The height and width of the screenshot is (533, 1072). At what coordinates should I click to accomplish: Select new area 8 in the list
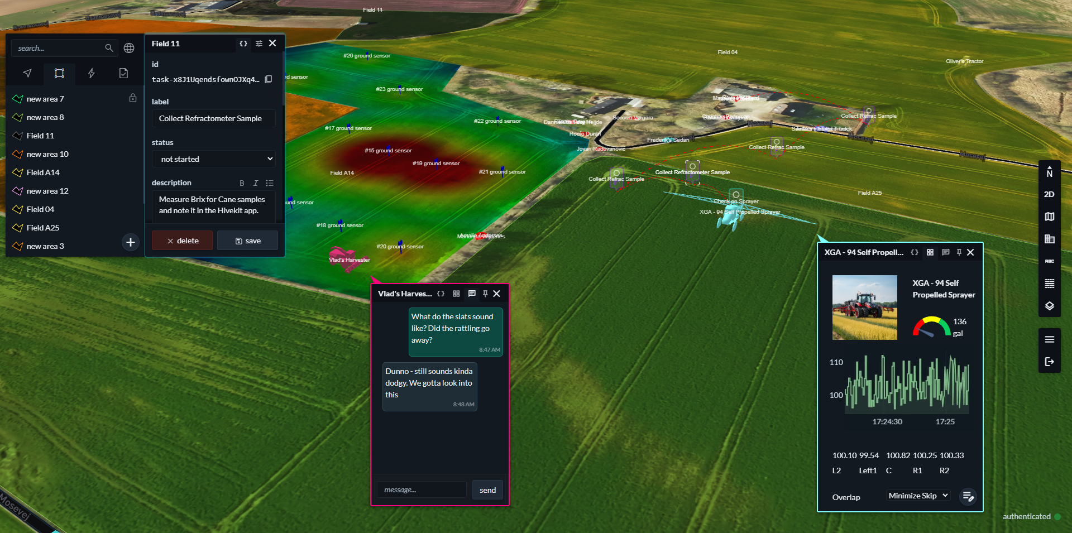(45, 117)
